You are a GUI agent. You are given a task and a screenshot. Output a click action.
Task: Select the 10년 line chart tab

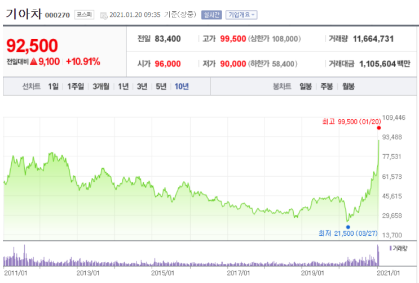182,86
